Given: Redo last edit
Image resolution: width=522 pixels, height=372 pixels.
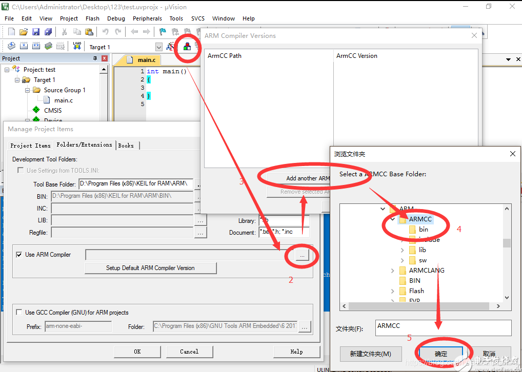Looking at the screenshot, I should (118, 32).
